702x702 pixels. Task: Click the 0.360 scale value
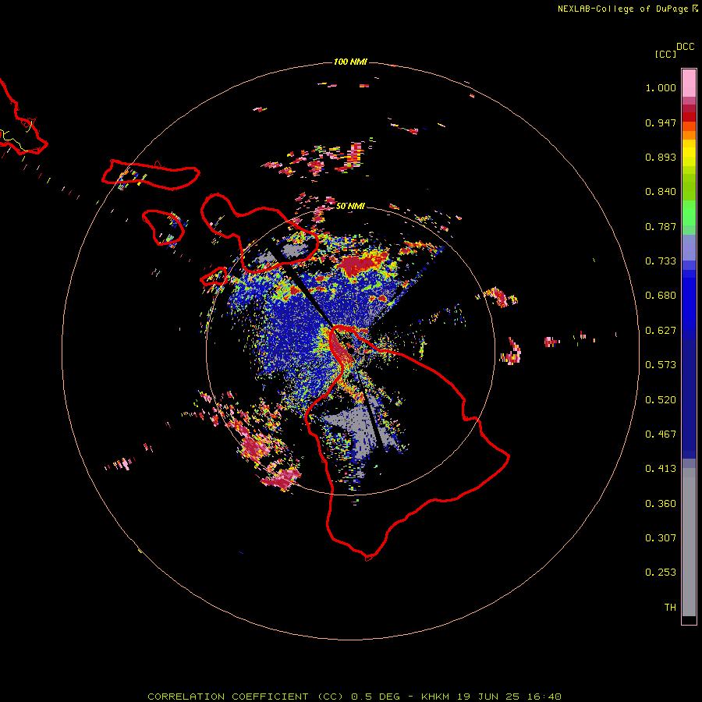661,504
